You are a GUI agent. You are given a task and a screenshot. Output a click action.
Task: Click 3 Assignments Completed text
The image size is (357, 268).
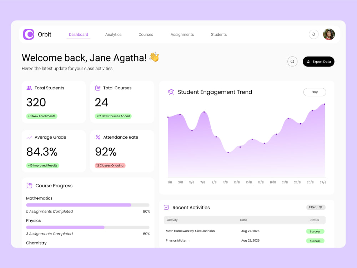(49, 234)
